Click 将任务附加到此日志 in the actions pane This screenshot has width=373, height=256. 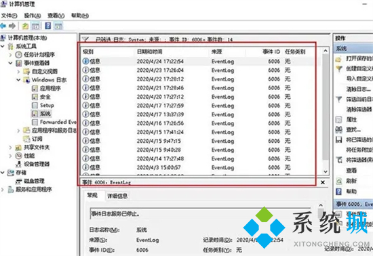359,150
